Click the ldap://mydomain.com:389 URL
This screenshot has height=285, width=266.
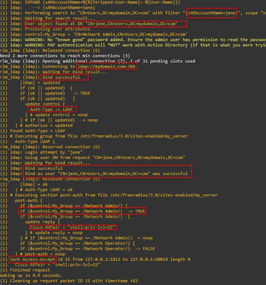(104, 66)
